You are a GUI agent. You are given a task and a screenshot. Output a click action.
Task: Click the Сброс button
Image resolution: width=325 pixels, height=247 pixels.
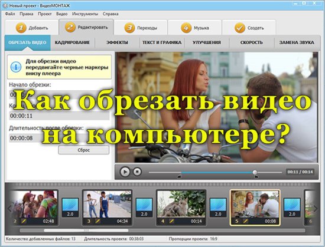[x=84, y=150]
